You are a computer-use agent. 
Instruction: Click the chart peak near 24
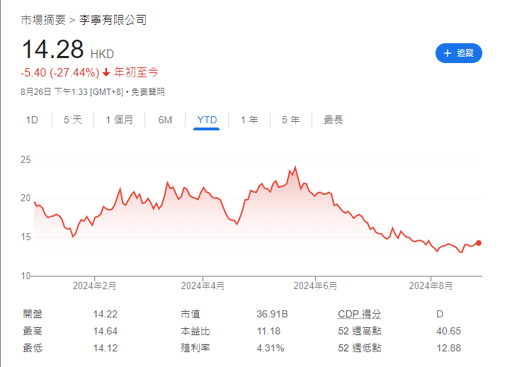(x=295, y=167)
